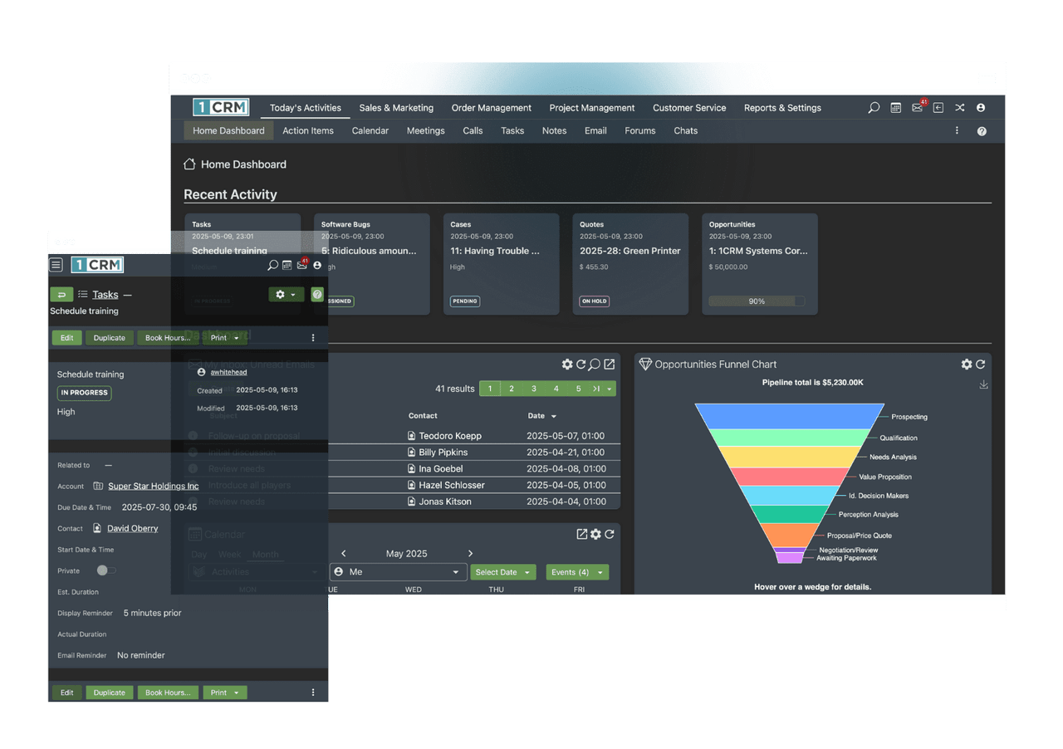
Task: Open the awhitehead user link
Action: (x=228, y=373)
